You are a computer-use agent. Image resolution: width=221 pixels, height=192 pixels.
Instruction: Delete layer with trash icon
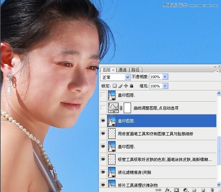coord(212,190)
